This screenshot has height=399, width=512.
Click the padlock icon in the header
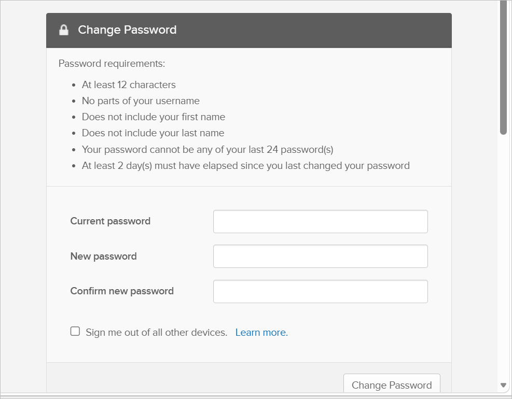point(64,30)
